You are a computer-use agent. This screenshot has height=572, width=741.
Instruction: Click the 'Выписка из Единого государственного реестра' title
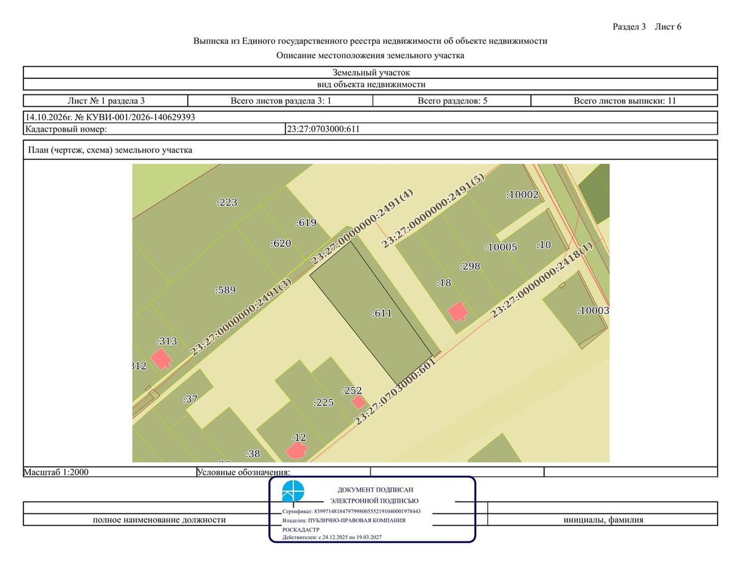point(371,41)
